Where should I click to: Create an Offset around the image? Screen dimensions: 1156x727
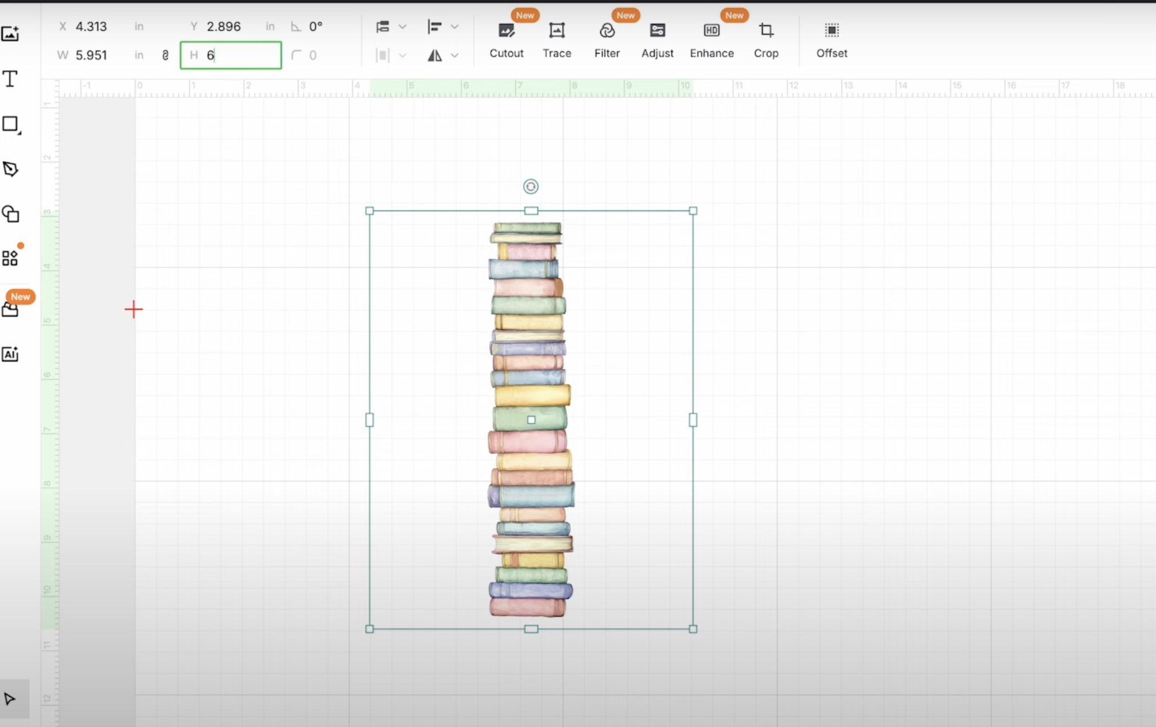tap(831, 39)
